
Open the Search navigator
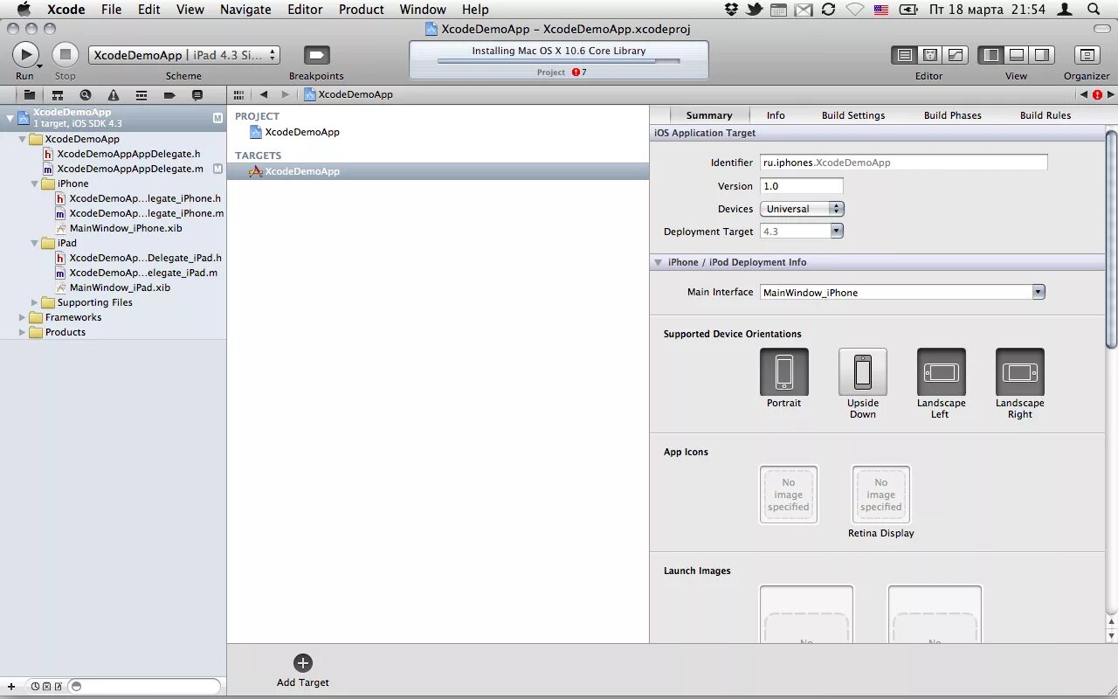point(86,94)
